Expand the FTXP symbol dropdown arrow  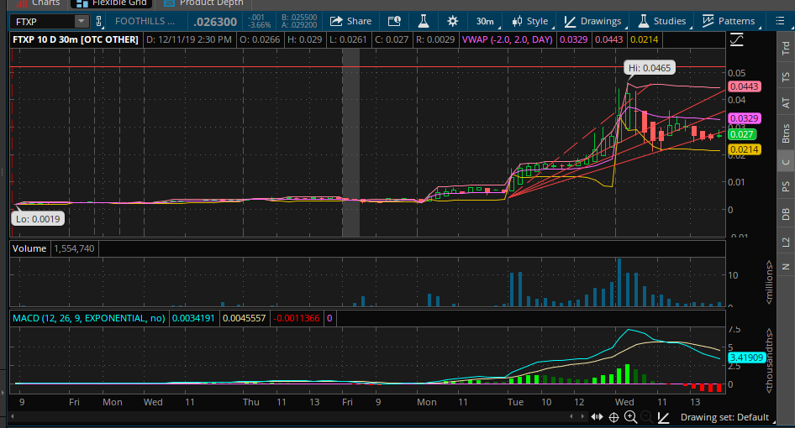click(x=81, y=21)
